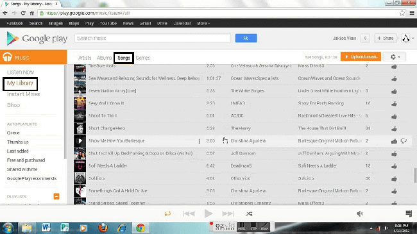Click the Upload music button
The width and height of the screenshot is (417, 234).
click(x=361, y=56)
